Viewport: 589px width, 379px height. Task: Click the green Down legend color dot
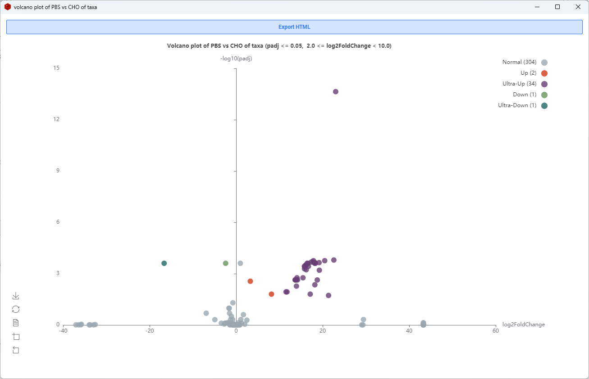(544, 95)
